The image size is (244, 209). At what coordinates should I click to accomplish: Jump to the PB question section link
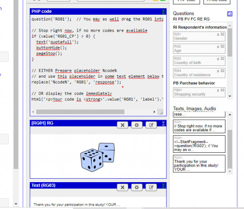(181, 19)
